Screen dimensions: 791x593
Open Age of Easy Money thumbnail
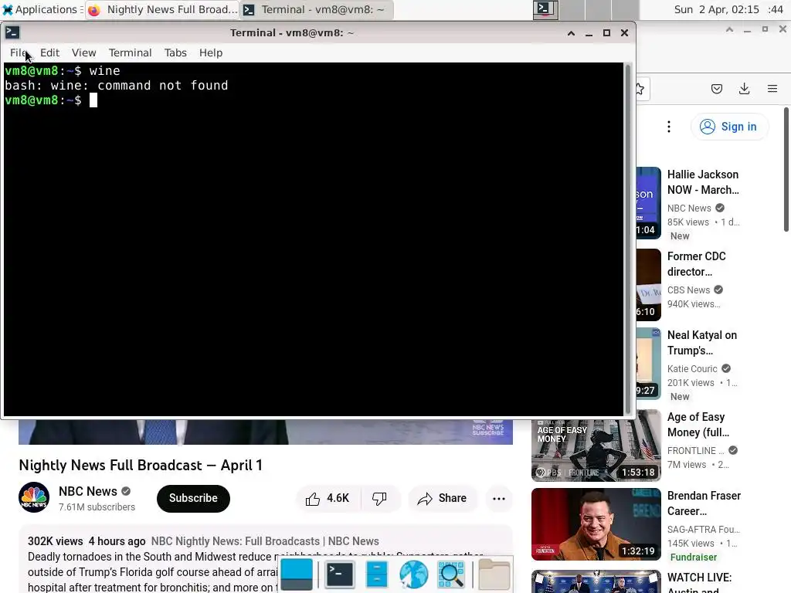(x=596, y=446)
